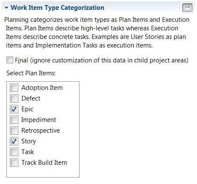The width and height of the screenshot is (197, 184).
Task: Check the Task checkbox
Action: (14, 152)
